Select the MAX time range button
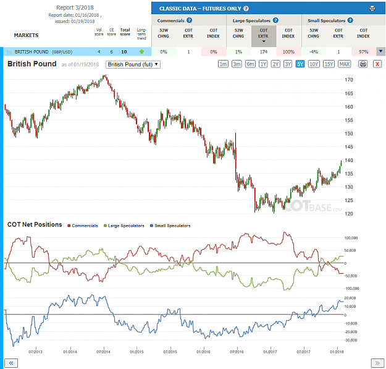 345,64
